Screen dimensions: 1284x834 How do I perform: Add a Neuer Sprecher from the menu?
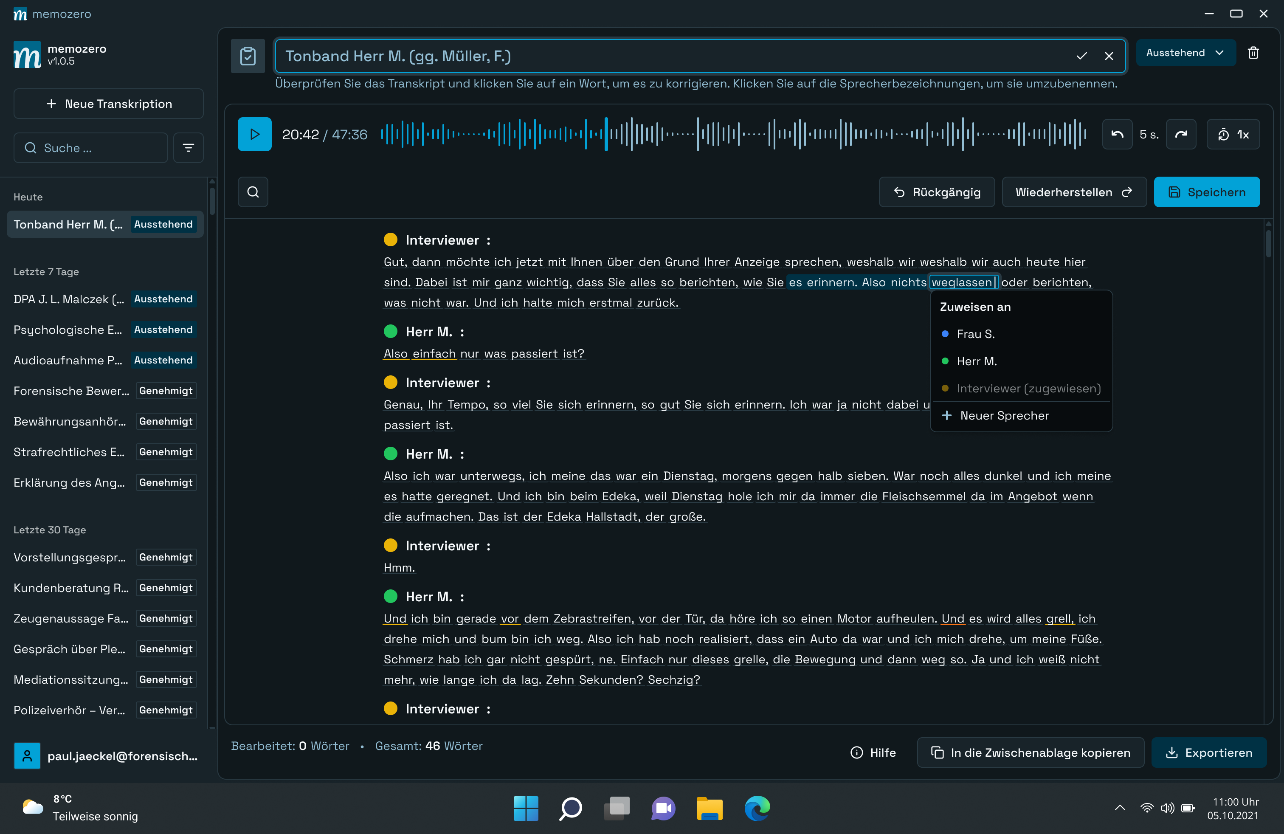pos(1004,415)
